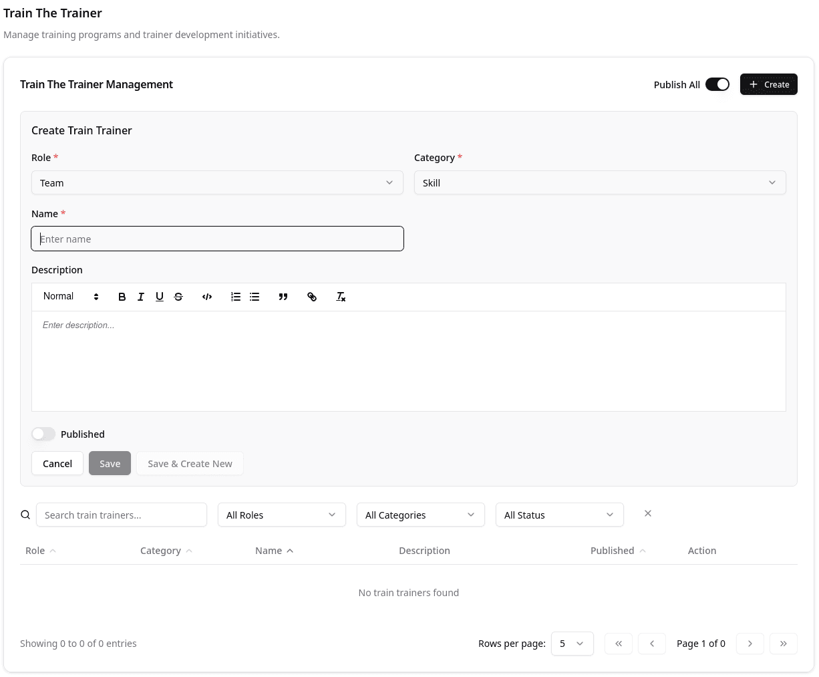This screenshot has width=819, height=677.
Task: Click the Create Train Trainer heading
Action: (81, 130)
